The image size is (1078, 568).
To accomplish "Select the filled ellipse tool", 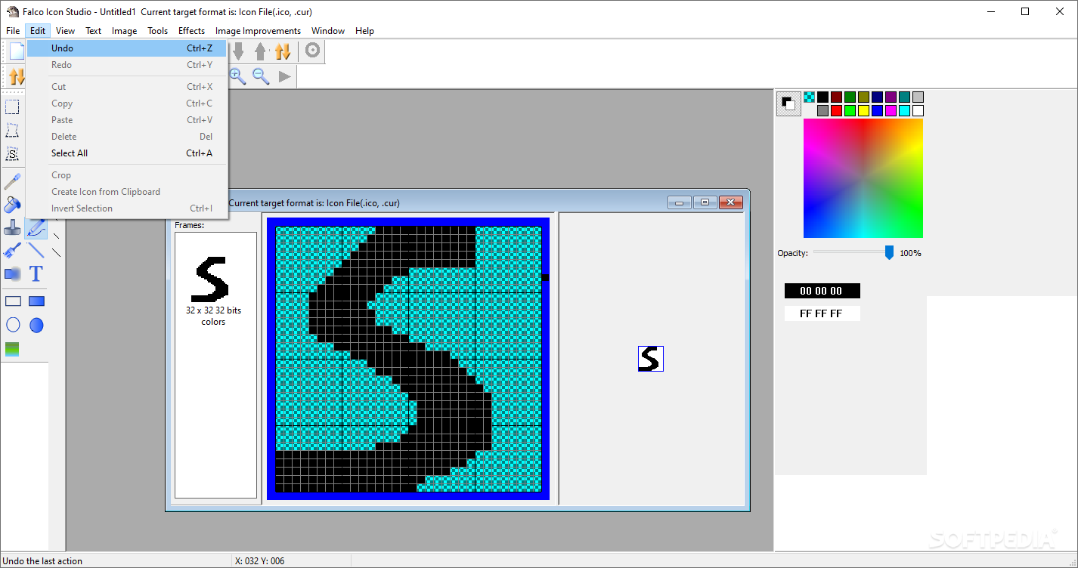I will pos(36,325).
